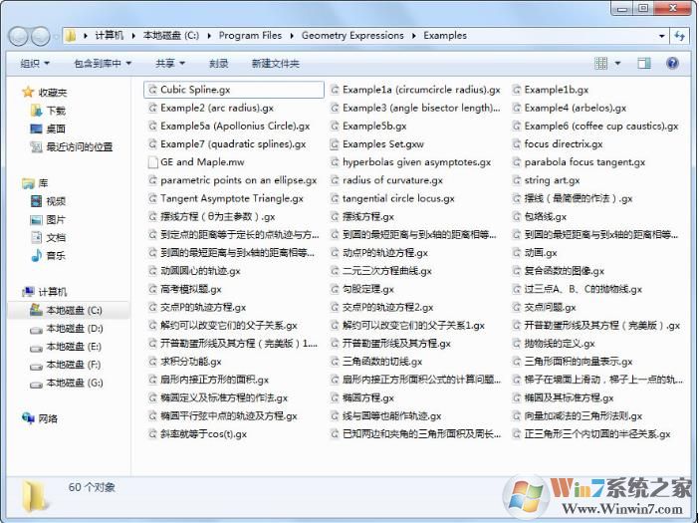The image size is (699, 523).
Task: Refresh the Examples folder view
Action: (x=679, y=36)
